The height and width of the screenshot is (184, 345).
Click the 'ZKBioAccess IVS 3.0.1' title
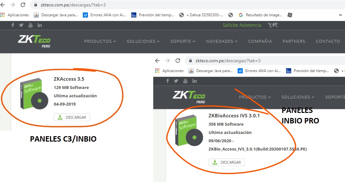[234, 116]
